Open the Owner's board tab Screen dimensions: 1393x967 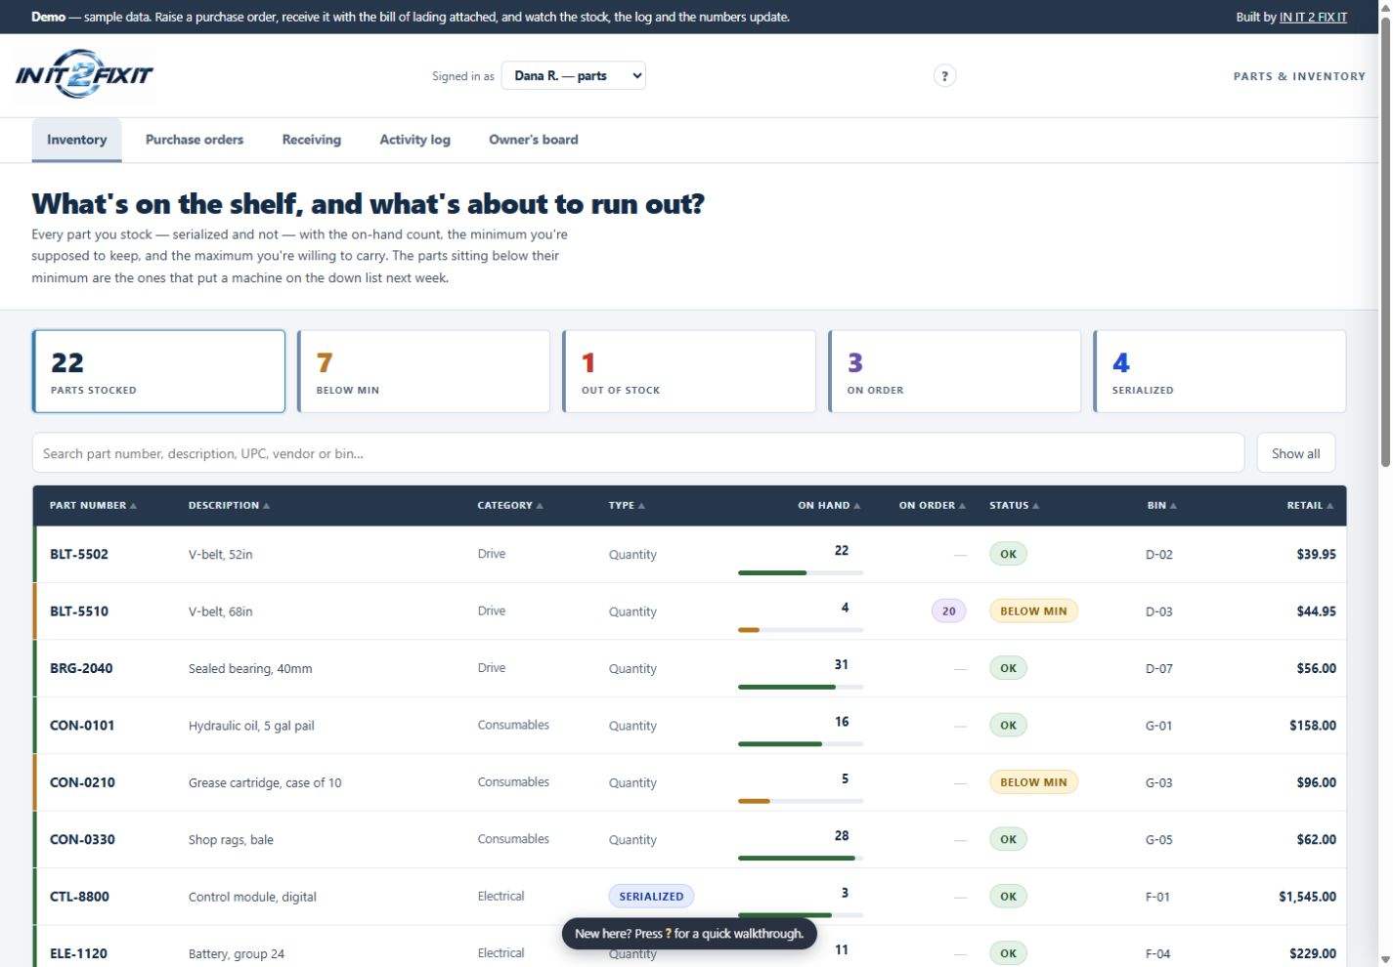coord(534,140)
